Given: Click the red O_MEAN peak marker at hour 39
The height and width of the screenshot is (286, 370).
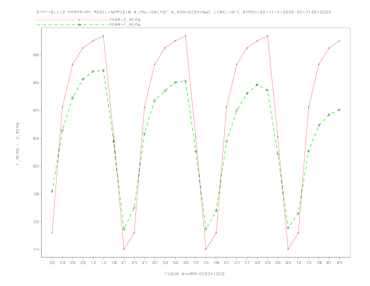Looking at the screenshot, I should click(185, 36).
